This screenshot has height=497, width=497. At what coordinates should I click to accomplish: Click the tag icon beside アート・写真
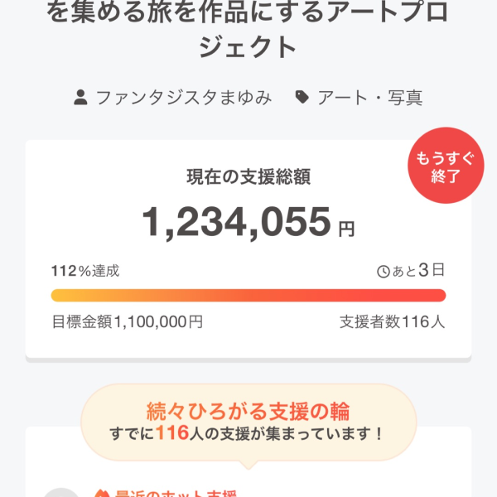(302, 98)
